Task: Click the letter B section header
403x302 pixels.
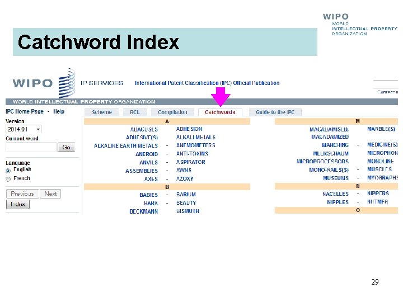Action: click(167, 187)
